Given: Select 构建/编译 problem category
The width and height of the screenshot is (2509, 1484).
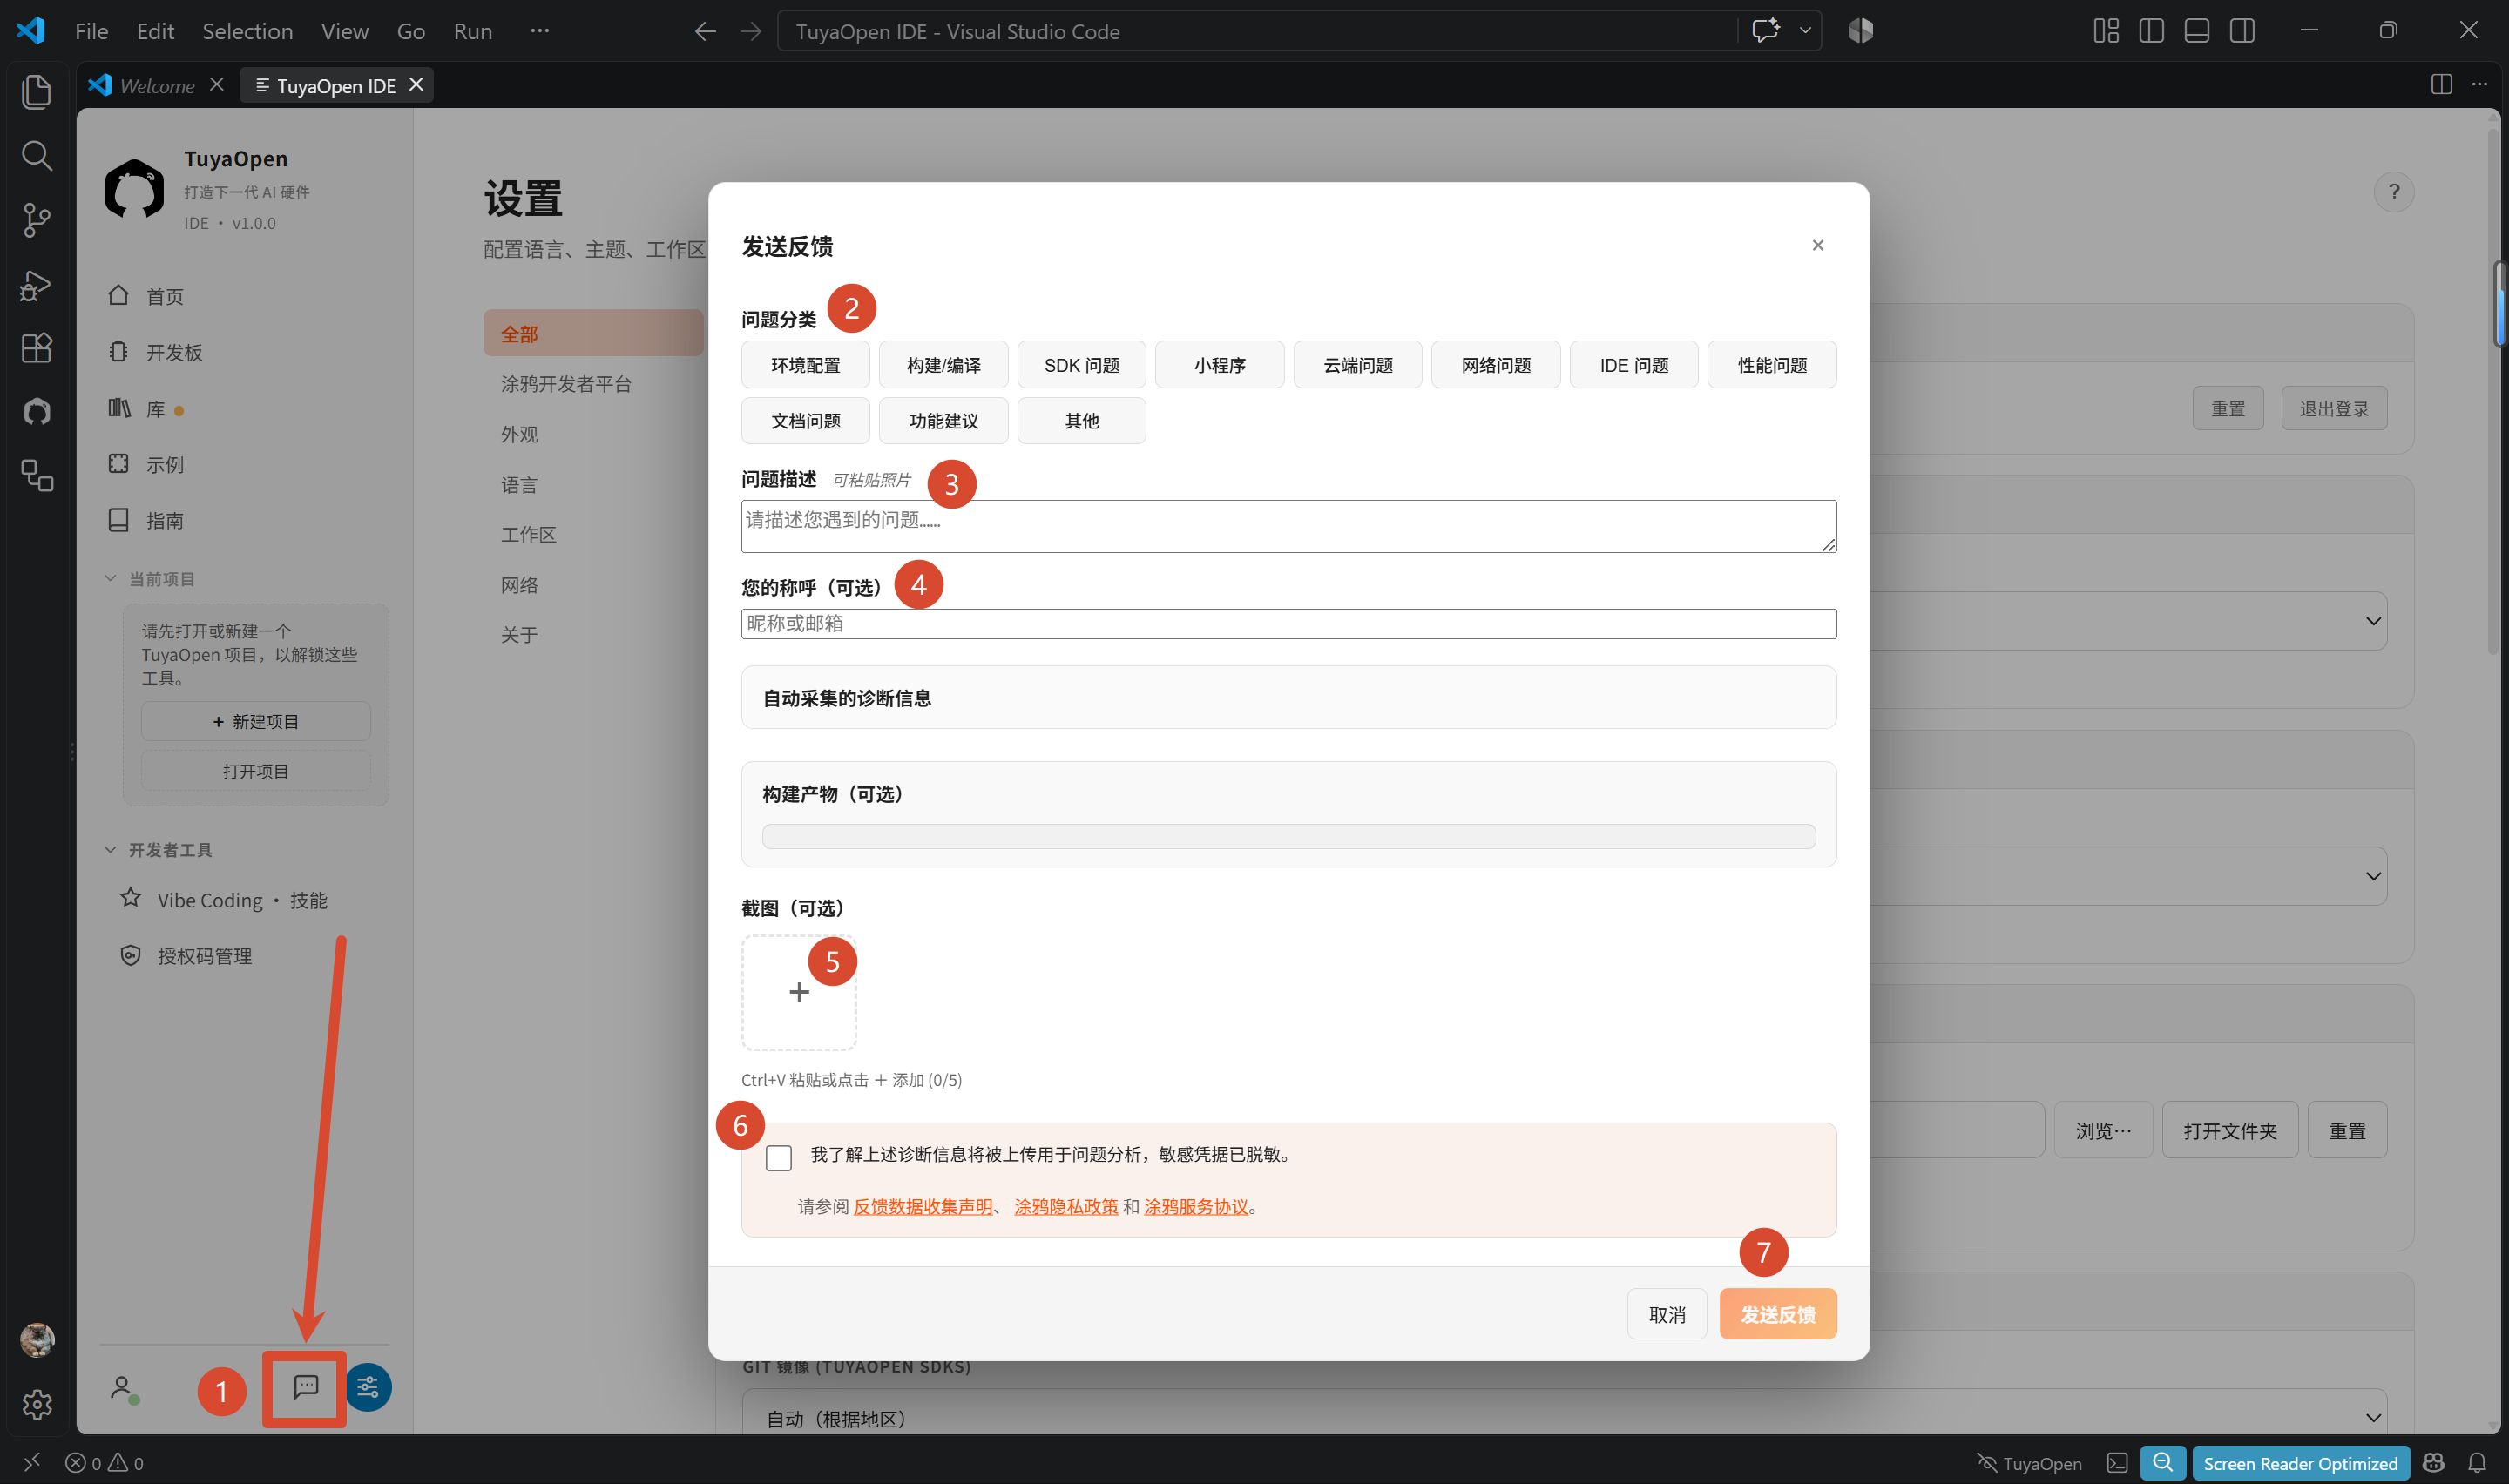Looking at the screenshot, I should pos(943,365).
